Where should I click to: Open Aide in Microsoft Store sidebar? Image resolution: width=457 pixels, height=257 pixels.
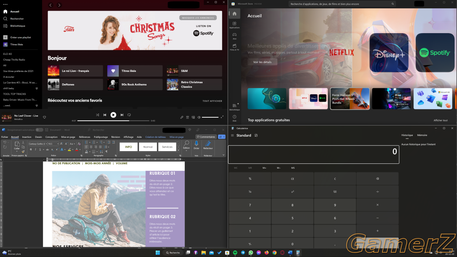235,118
